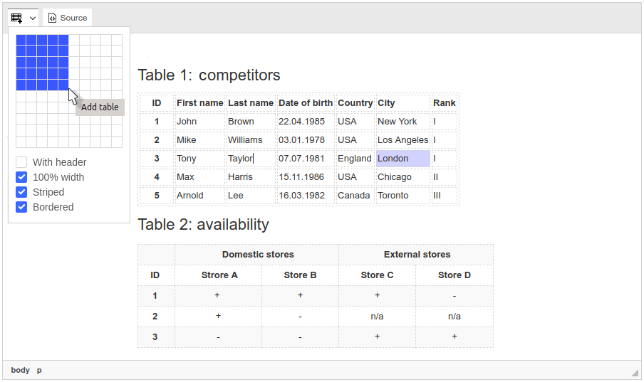The height and width of the screenshot is (382, 644).
Task: Click the Date of birth column header
Action: (x=305, y=103)
